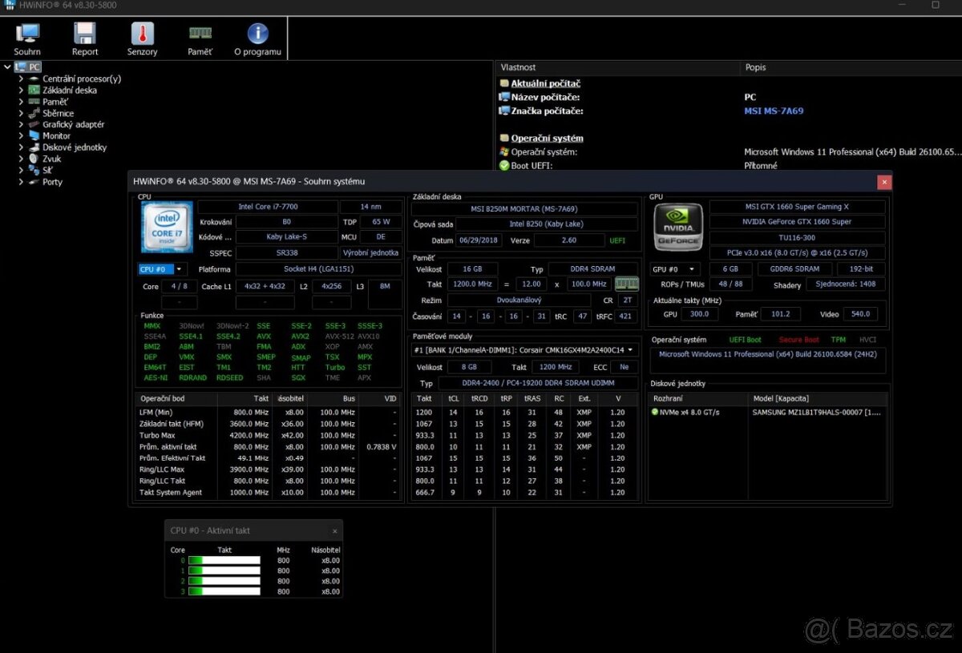Open the GPU #0 selector dropdown

(674, 269)
